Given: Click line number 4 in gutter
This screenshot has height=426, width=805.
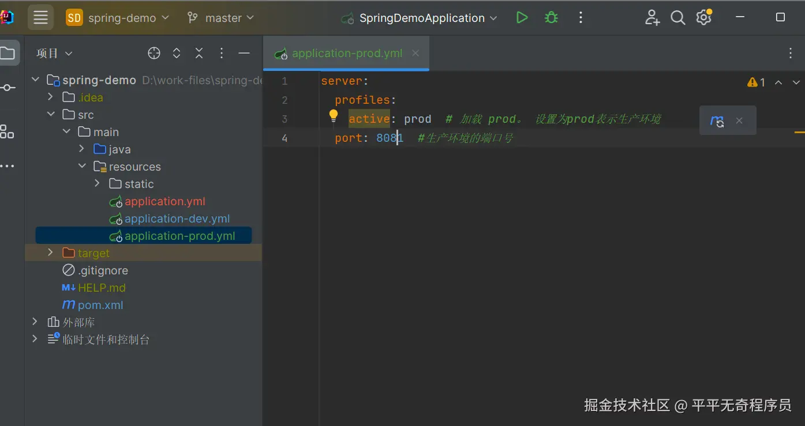Looking at the screenshot, I should point(284,138).
